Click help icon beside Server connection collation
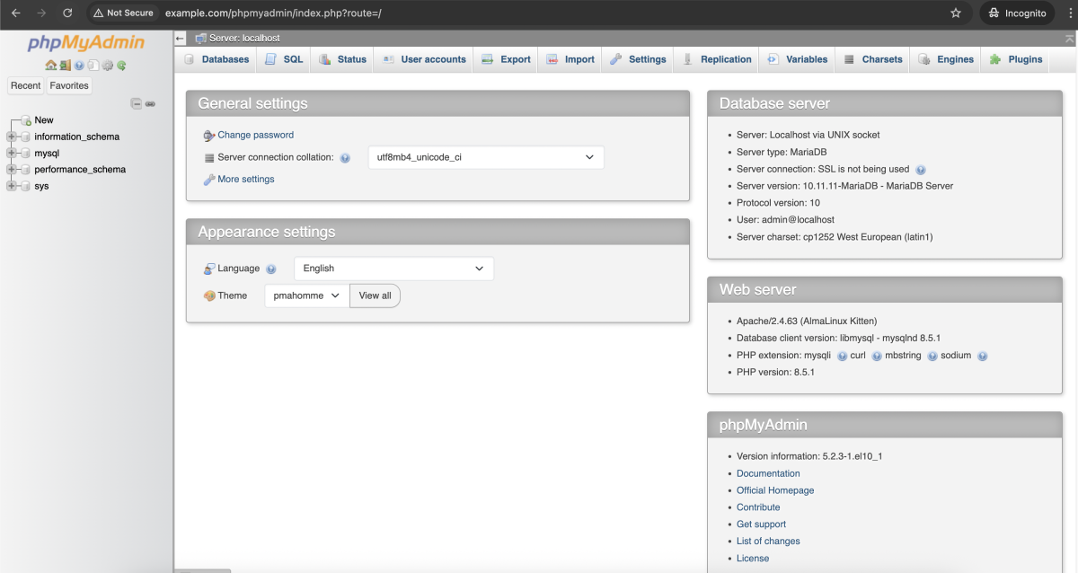This screenshot has width=1078, height=573. point(345,158)
